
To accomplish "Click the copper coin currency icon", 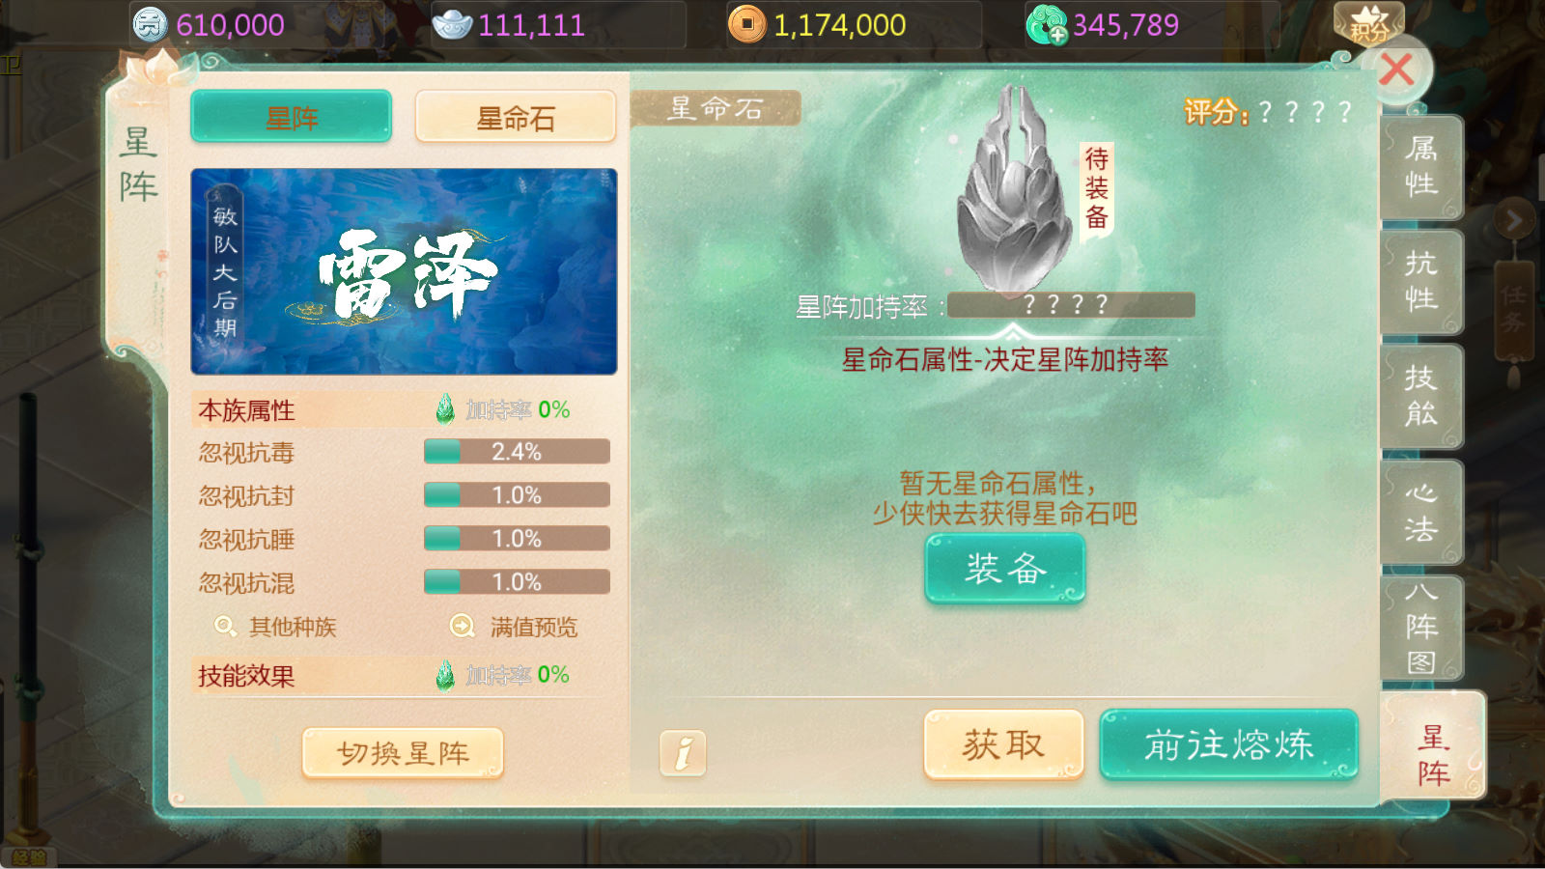I will [746, 24].
